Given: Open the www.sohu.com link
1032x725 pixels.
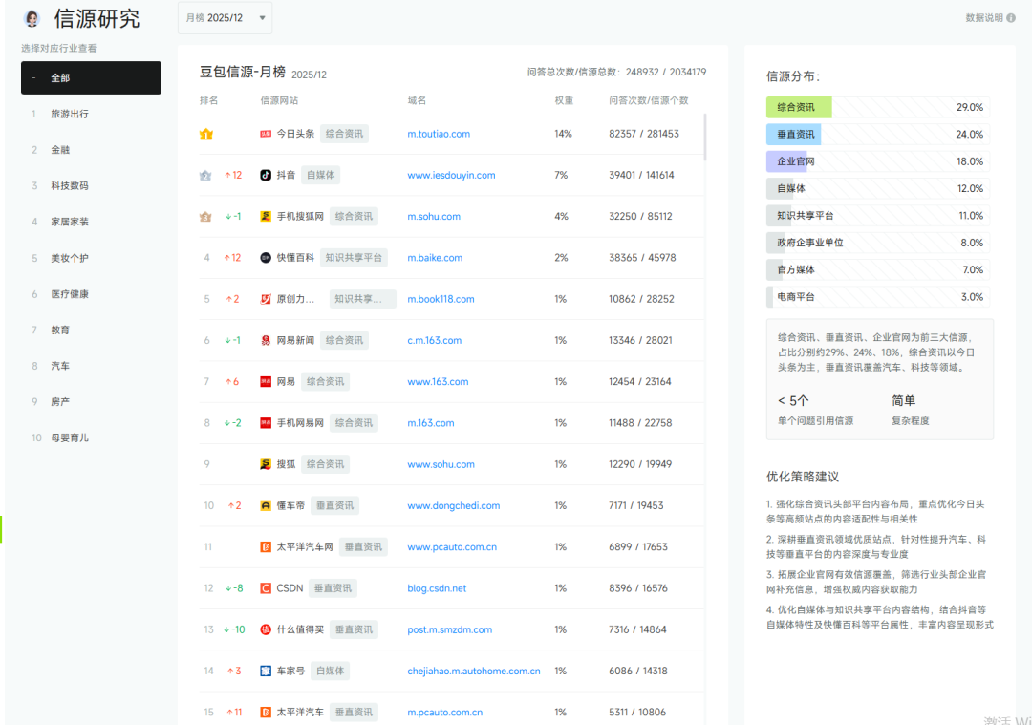Looking at the screenshot, I should (441, 464).
